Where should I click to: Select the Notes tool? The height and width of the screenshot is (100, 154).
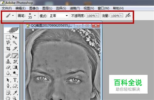click(x=8, y=93)
